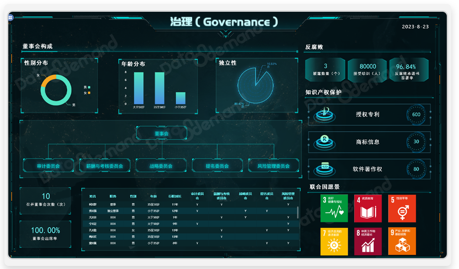Click the 80 value circle for 软件著作权

pos(416,169)
